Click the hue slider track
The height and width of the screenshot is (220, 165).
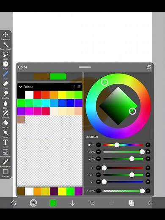point(123,145)
